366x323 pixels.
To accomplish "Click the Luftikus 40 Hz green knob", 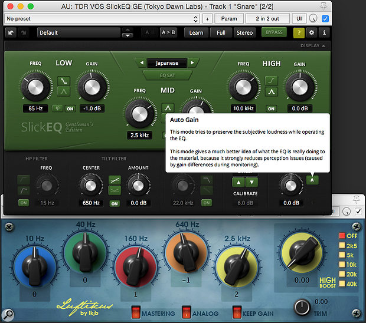I will [85, 253].
